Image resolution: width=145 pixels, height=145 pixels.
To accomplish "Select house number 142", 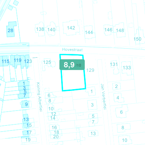I will tap(71, 28).
